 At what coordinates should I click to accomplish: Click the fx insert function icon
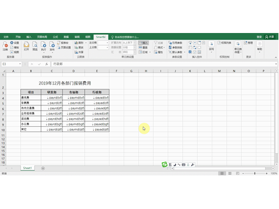pyautogui.click(x=46, y=64)
